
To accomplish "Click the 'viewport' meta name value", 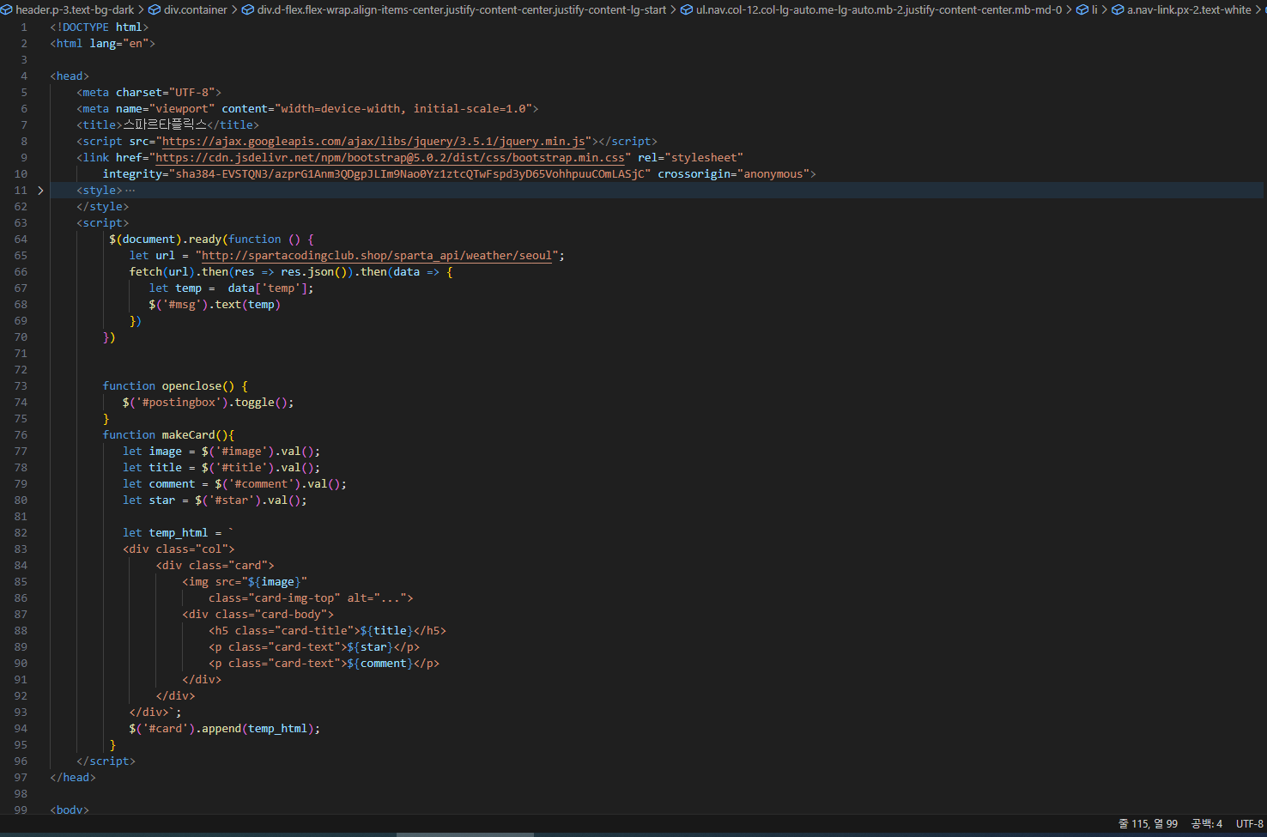I will click(x=182, y=109).
